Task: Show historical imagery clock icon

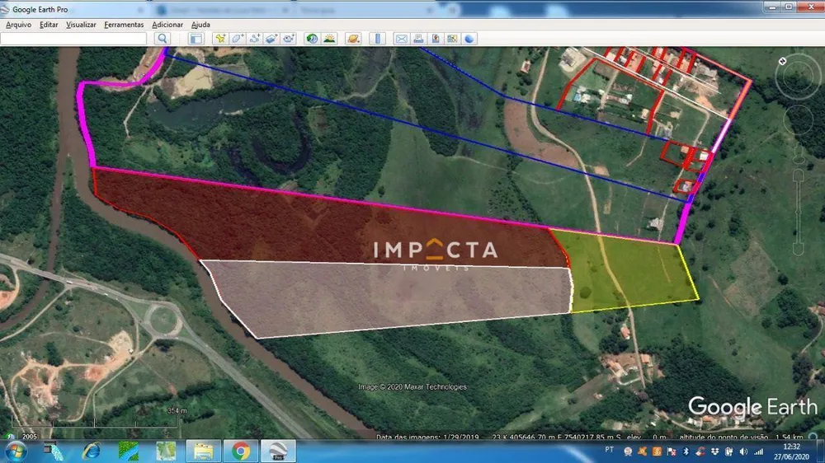Action: point(312,39)
